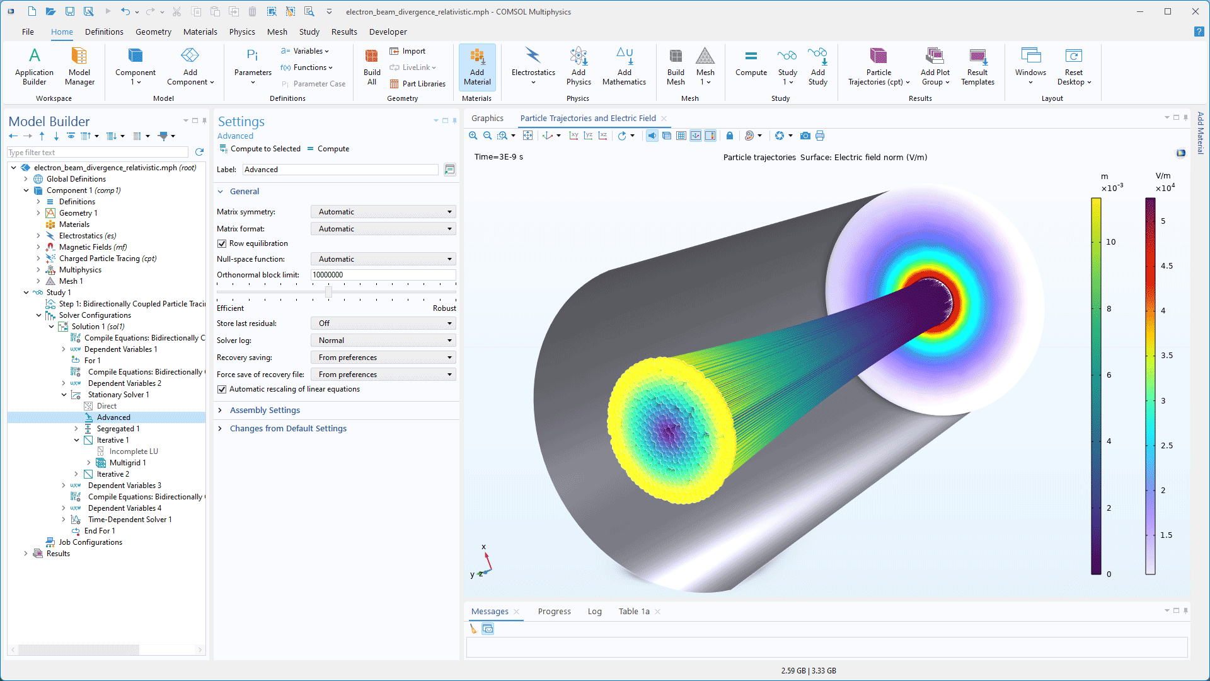Click the save file icon in title bar

pos(70,11)
